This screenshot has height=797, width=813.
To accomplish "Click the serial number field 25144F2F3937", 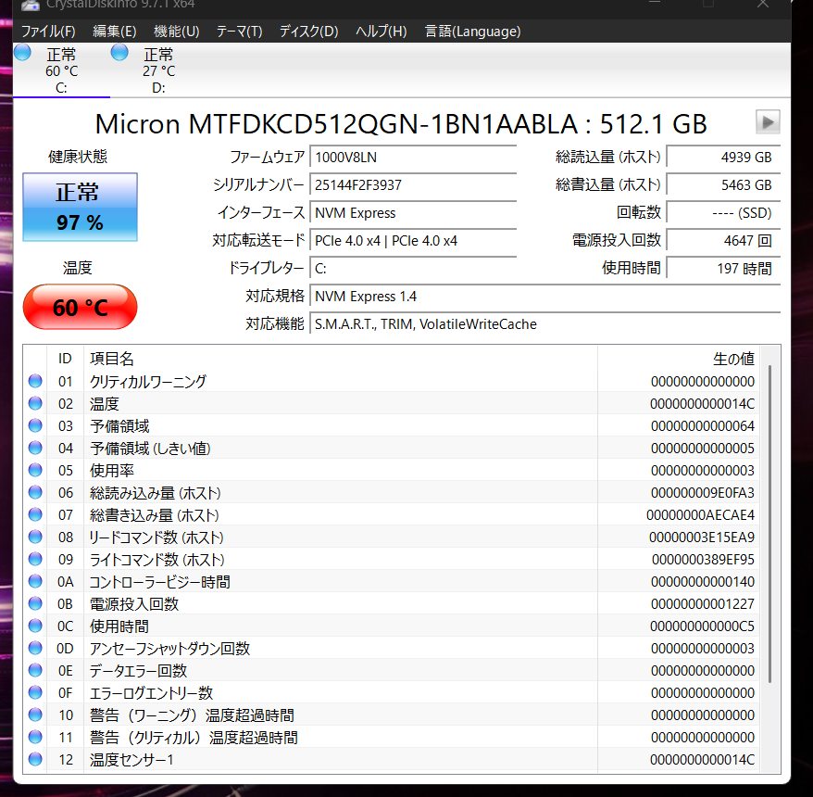I will point(413,184).
